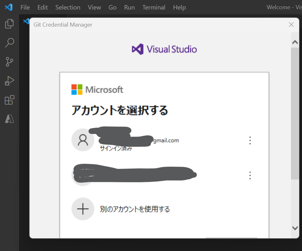Open options for the second redacted account
Viewport: 302px width, 251px height.
pos(250,176)
